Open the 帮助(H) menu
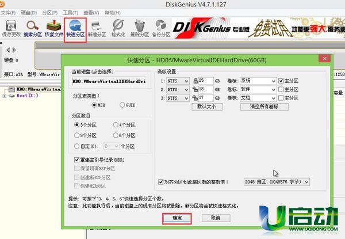345x239 pixels. [113, 13]
